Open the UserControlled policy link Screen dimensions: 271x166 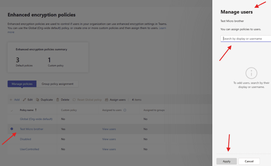pos(29,149)
